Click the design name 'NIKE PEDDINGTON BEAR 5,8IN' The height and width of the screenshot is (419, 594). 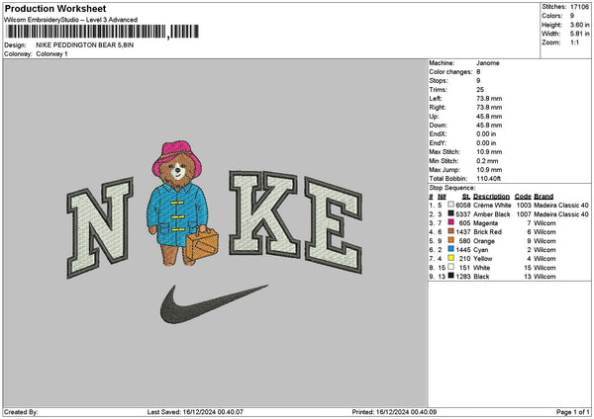click(85, 45)
